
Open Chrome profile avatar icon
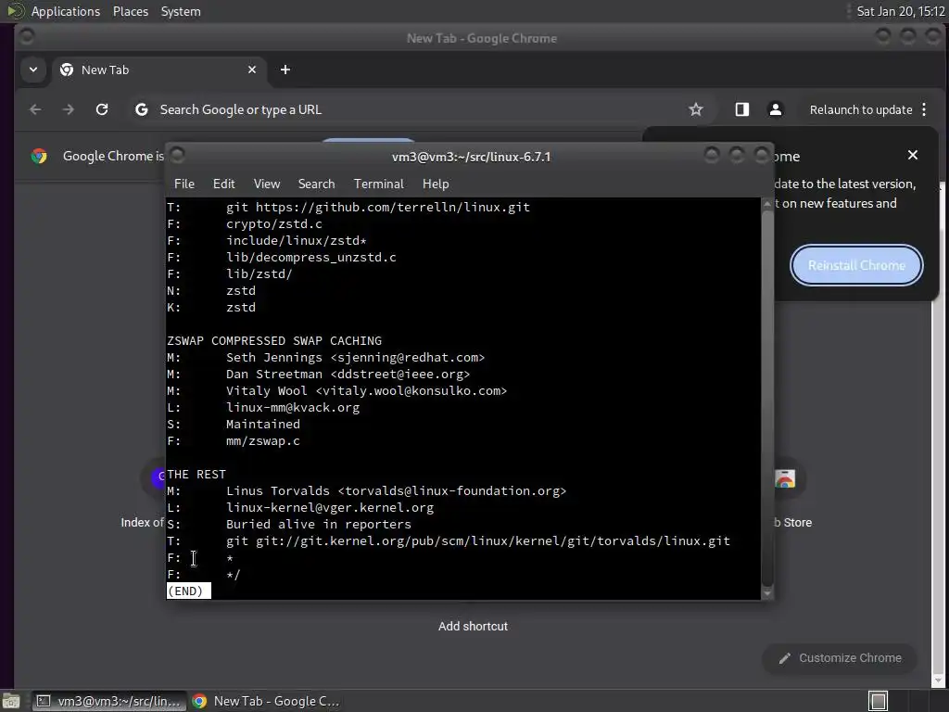776,109
